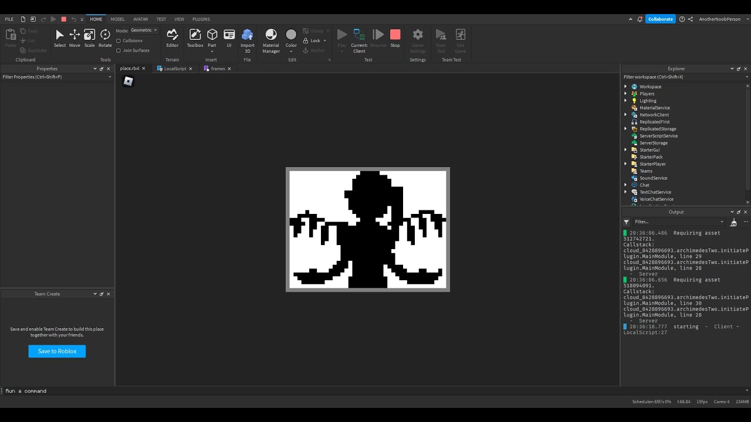Screen dimensions: 751x422
Task: Click the black-and-white frame image in viewport
Action: click(368, 230)
